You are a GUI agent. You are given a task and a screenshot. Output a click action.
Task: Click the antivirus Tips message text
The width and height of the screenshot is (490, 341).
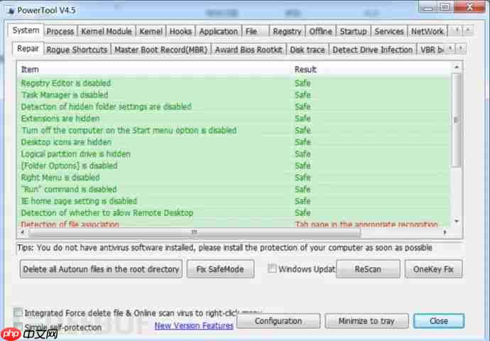(x=224, y=248)
